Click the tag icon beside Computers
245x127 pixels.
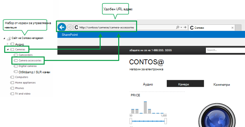point(12,77)
